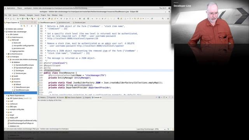Screen dimensions: 249x140
Task: Switch to the persistence.xml editor tab
Action: tap(64, 23)
